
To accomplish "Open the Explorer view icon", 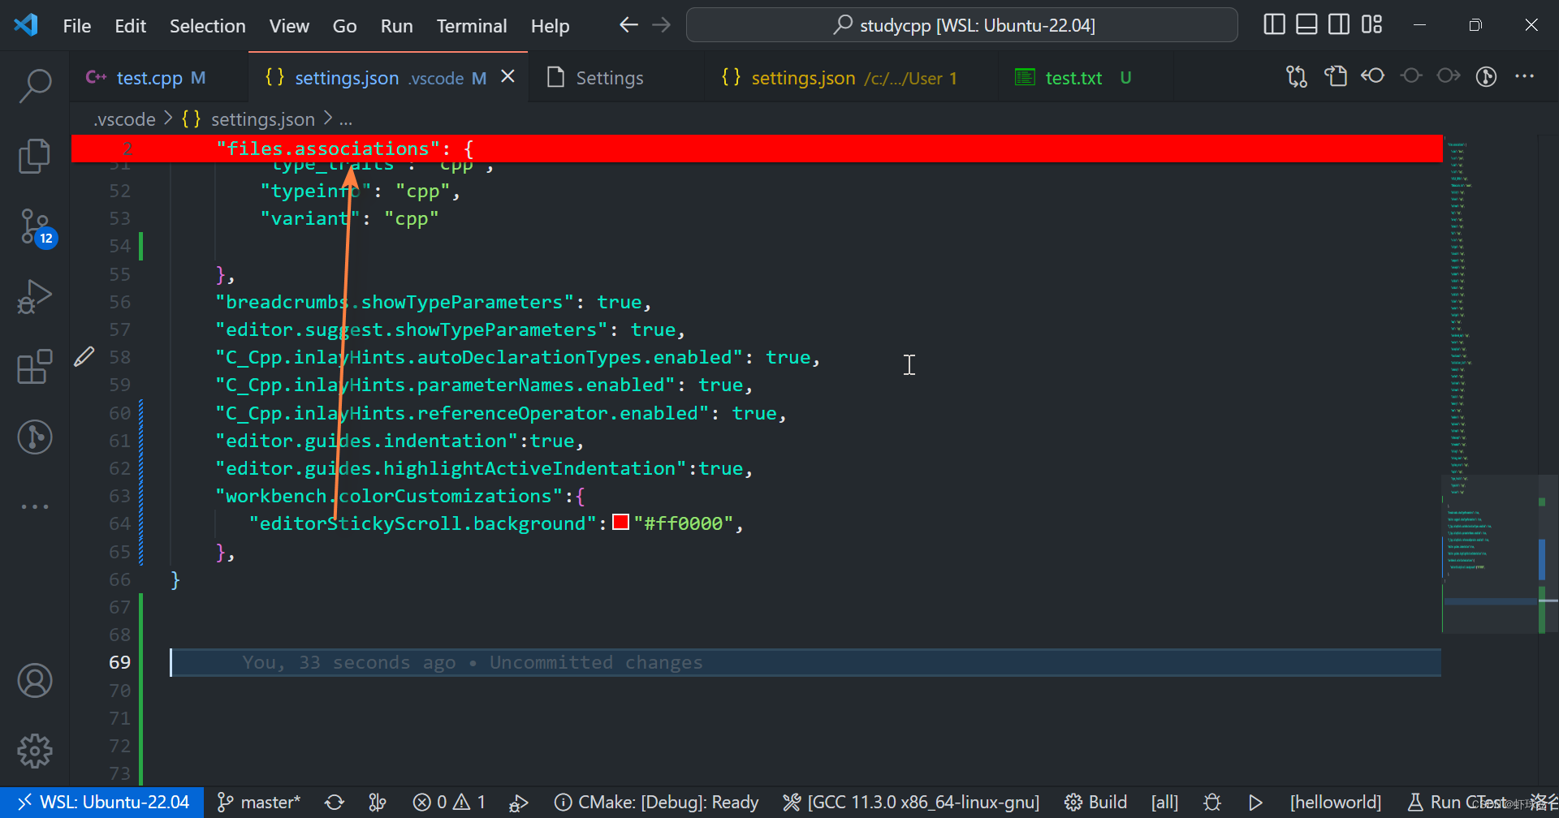I will (x=35, y=155).
